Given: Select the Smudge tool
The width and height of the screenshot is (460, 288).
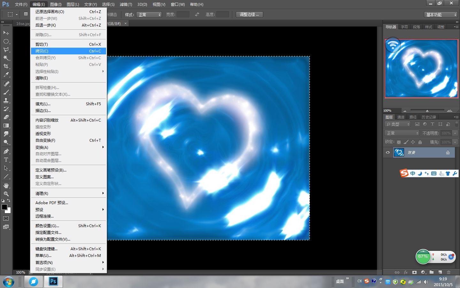Looking at the screenshot, I should pyautogui.click(x=6, y=134).
